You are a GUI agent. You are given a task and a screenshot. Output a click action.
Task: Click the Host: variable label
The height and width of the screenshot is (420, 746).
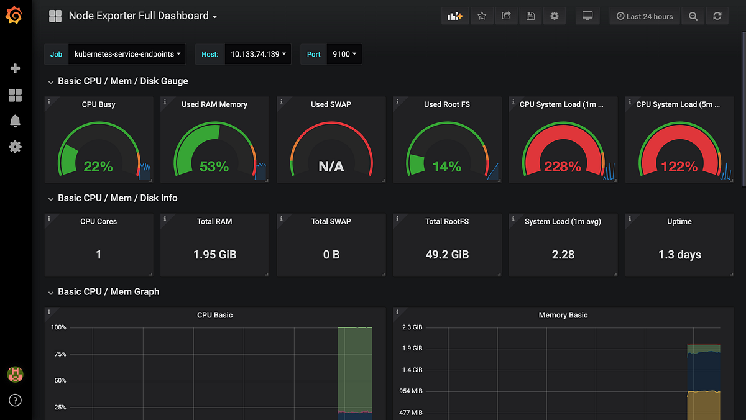click(x=210, y=54)
